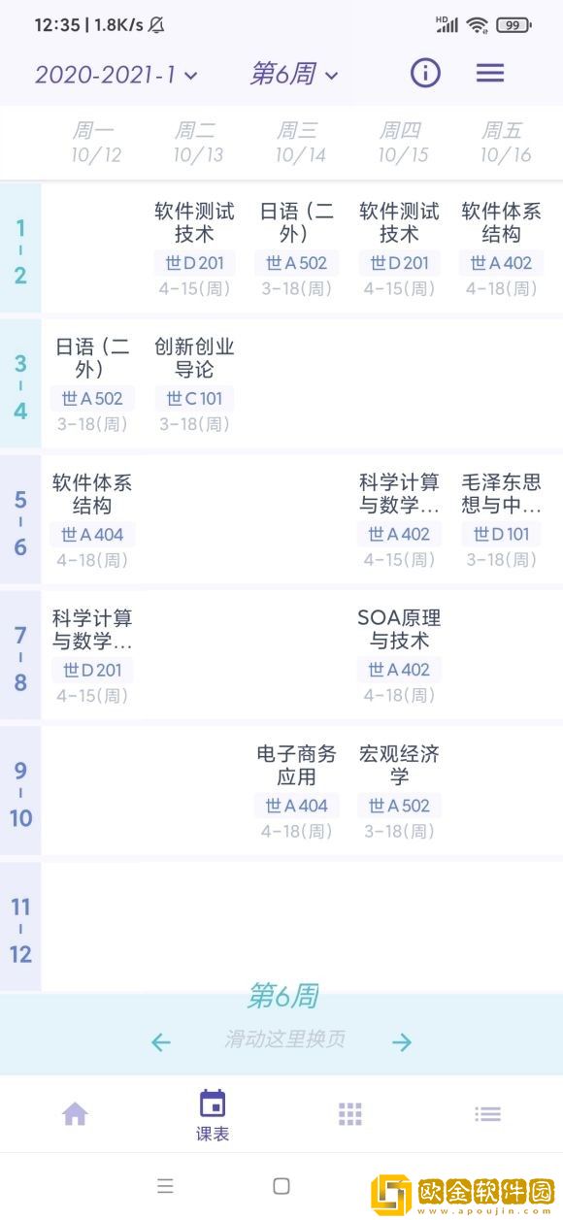Tap the Android recent apps icon
563x1220 pixels.
[x=166, y=1185]
